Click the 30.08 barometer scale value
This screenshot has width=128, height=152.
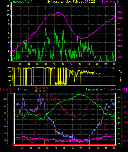coord(120,57)
